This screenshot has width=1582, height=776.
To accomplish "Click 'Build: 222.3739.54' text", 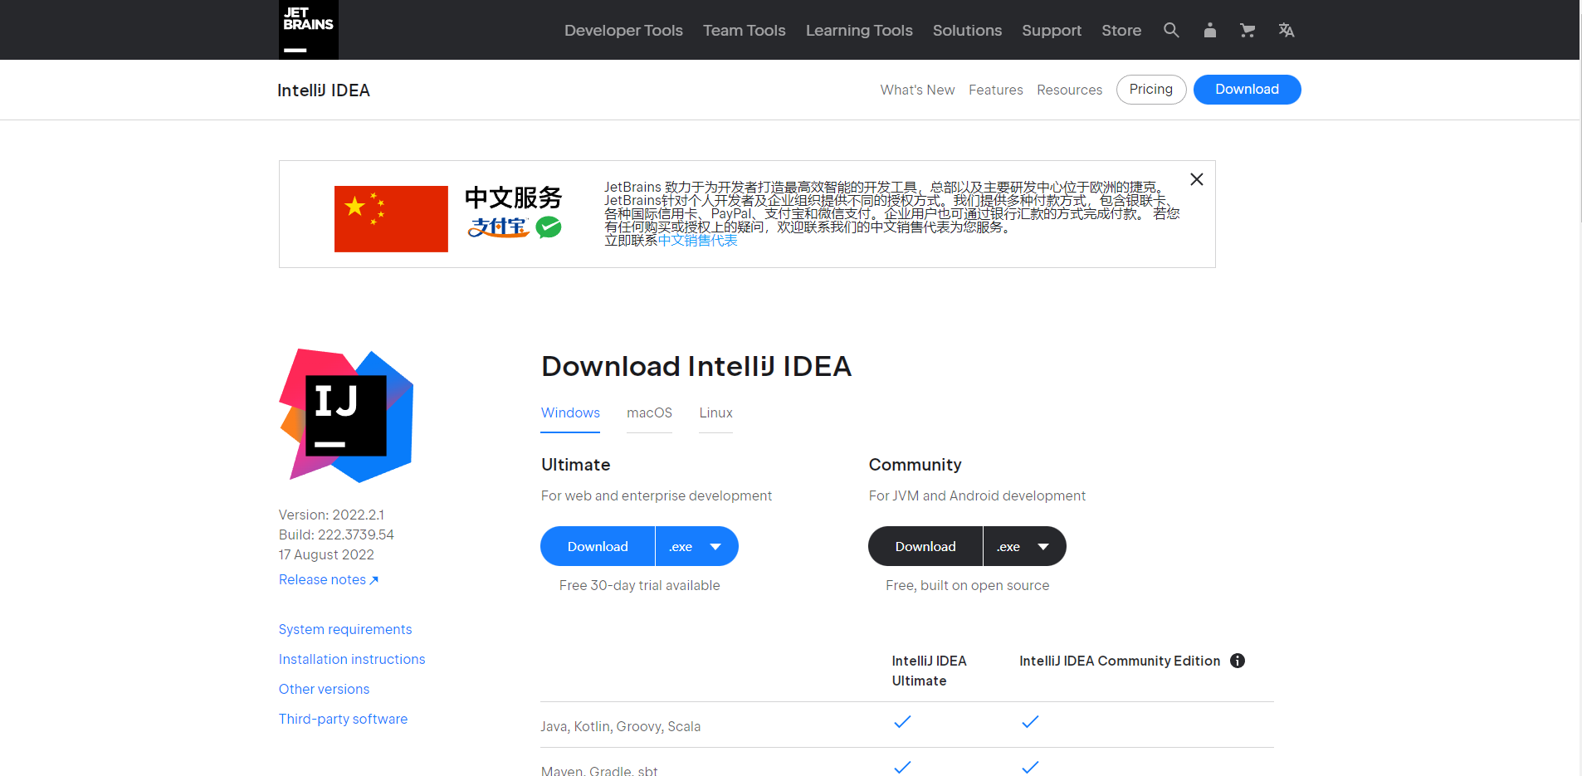I will click(x=336, y=534).
